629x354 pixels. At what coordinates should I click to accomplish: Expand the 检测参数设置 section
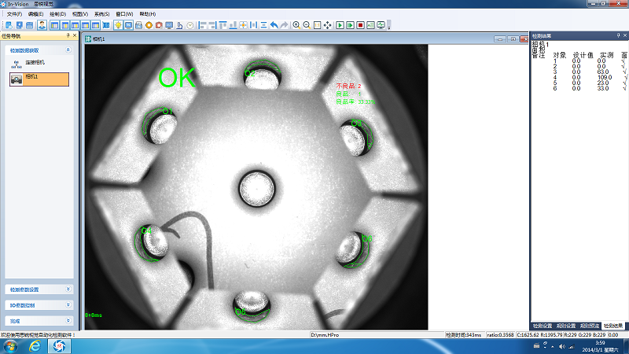[68, 289]
